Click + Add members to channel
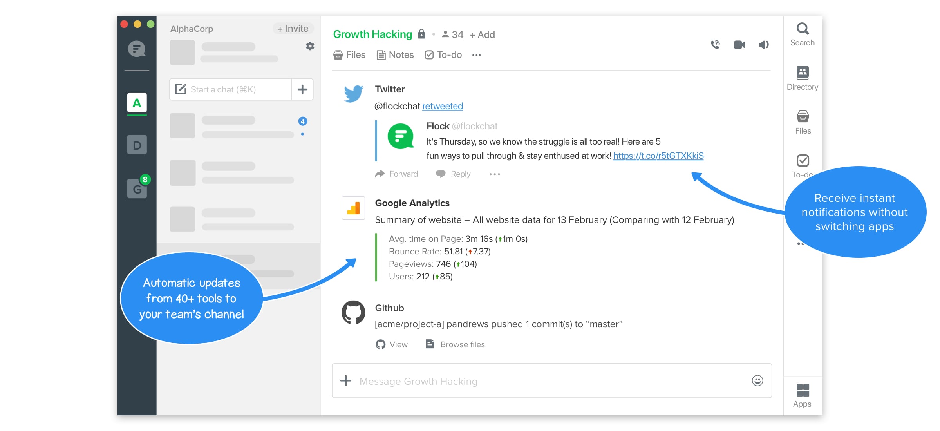Image resolution: width=940 pixels, height=431 pixels. (482, 35)
